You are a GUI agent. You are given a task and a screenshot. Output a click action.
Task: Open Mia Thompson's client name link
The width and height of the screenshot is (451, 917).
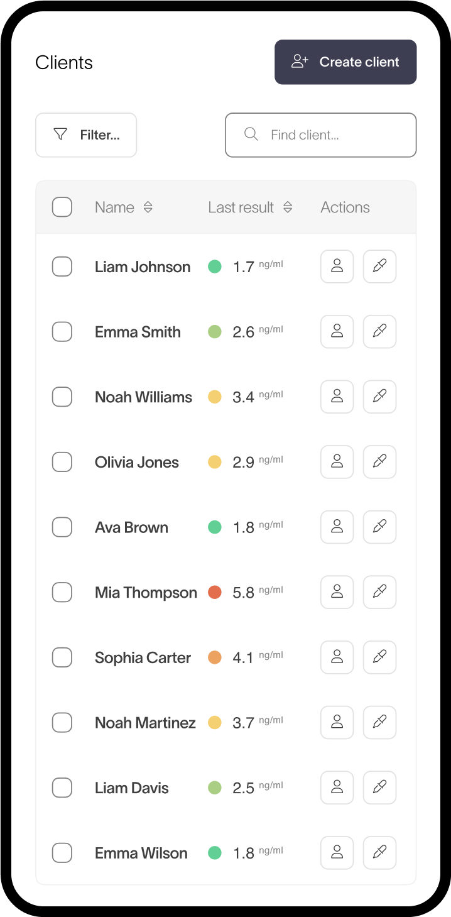146,593
